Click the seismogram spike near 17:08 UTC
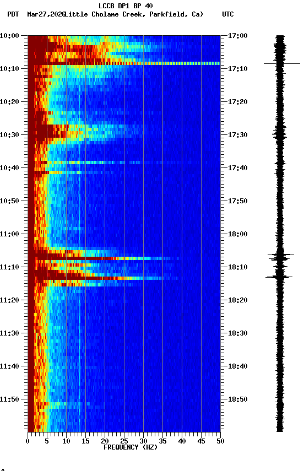The image size is (304, 476). pos(282,63)
